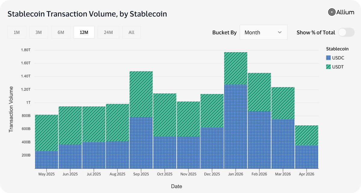Click the May 2025 USDT bar segment

point(47,133)
